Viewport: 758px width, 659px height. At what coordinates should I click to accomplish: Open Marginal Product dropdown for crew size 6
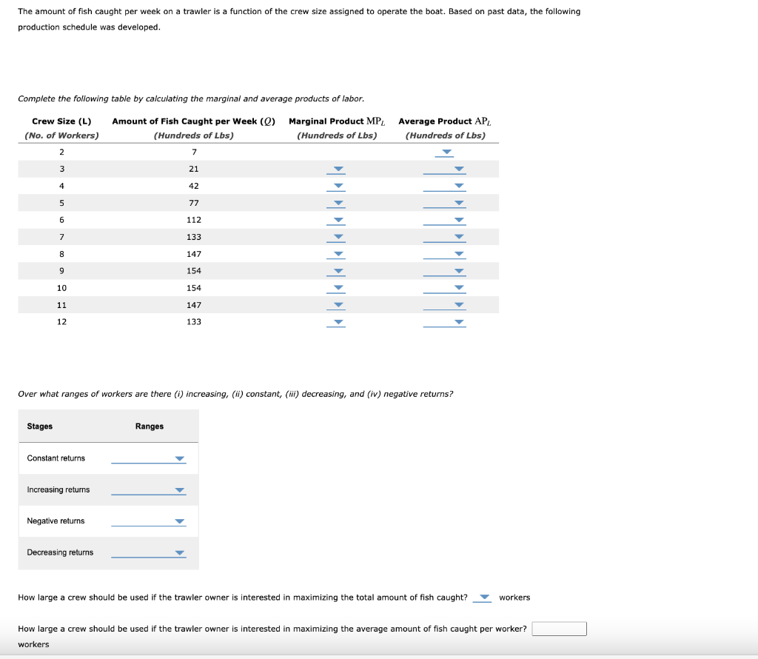336,221
